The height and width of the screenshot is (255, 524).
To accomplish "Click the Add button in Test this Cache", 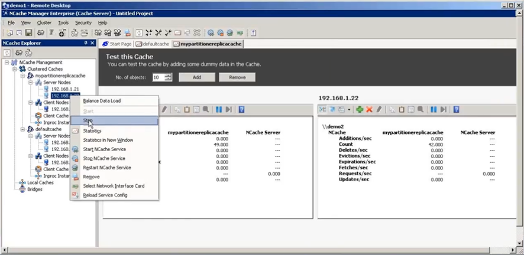I will pos(197,77).
